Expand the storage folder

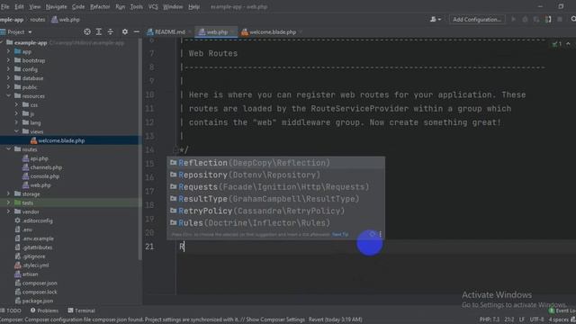pos(8,194)
